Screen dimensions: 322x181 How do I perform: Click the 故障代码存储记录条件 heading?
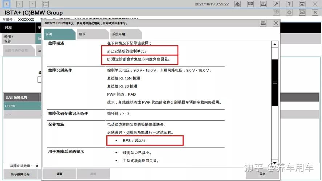pyautogui.click(x=68, y=113)
